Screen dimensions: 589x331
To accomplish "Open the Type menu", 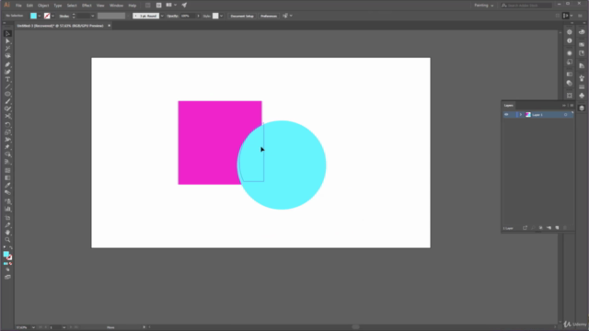I will point(57,6).
